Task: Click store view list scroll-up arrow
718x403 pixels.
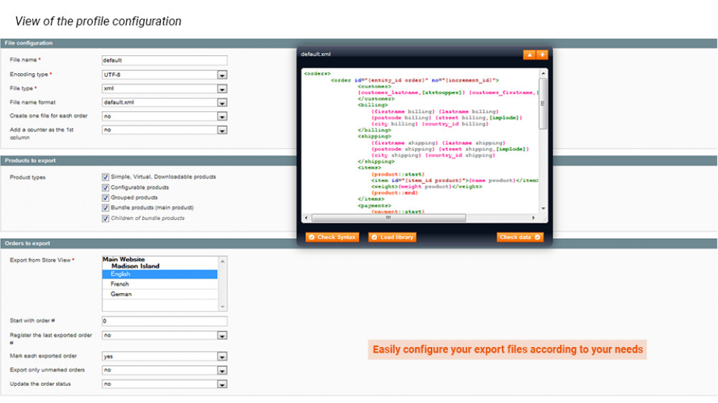Action: click(x=223, y=261)
